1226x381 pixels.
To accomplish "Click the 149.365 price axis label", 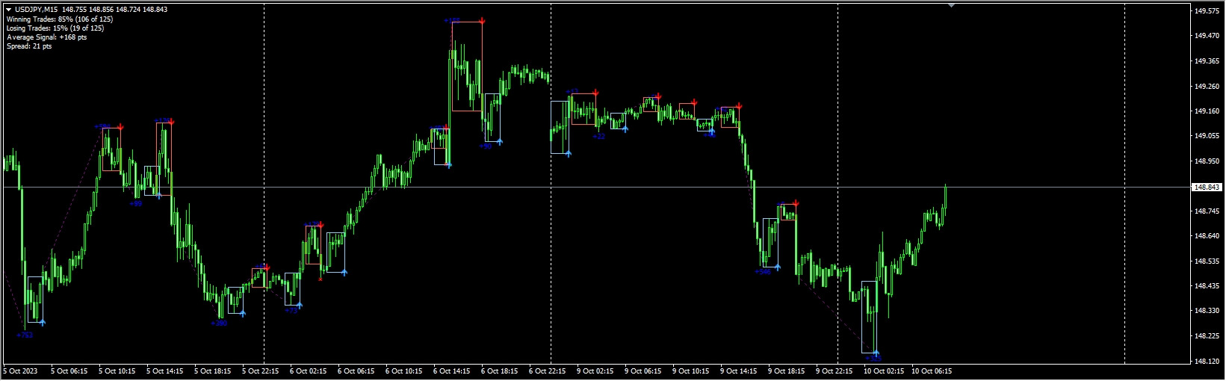I will (1207, 61).
